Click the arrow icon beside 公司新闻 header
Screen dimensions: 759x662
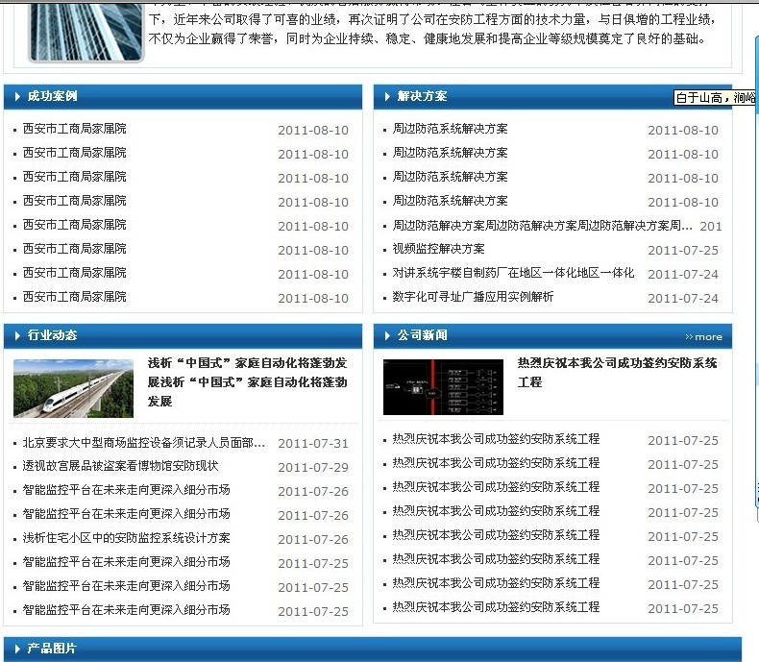387,335
